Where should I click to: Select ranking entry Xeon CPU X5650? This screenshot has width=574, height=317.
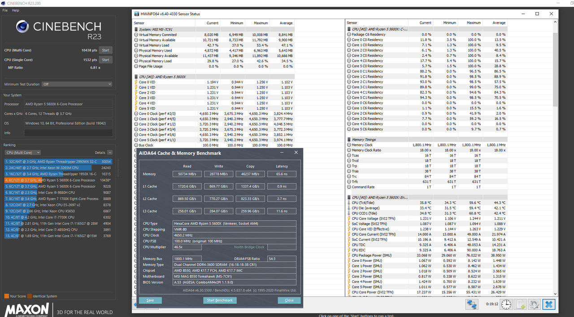pos(58,211)
